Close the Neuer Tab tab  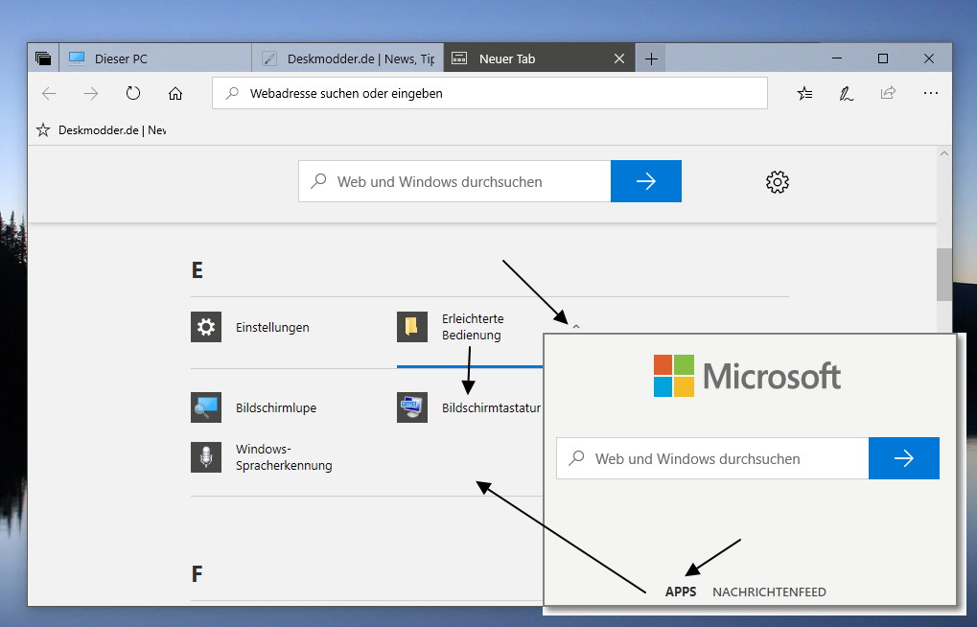pos(619,58)
